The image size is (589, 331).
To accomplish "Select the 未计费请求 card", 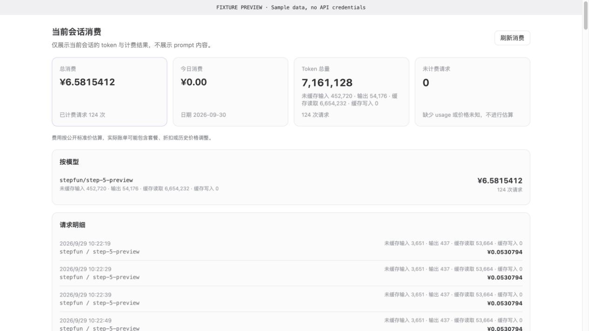I will [x=473, y=92].
